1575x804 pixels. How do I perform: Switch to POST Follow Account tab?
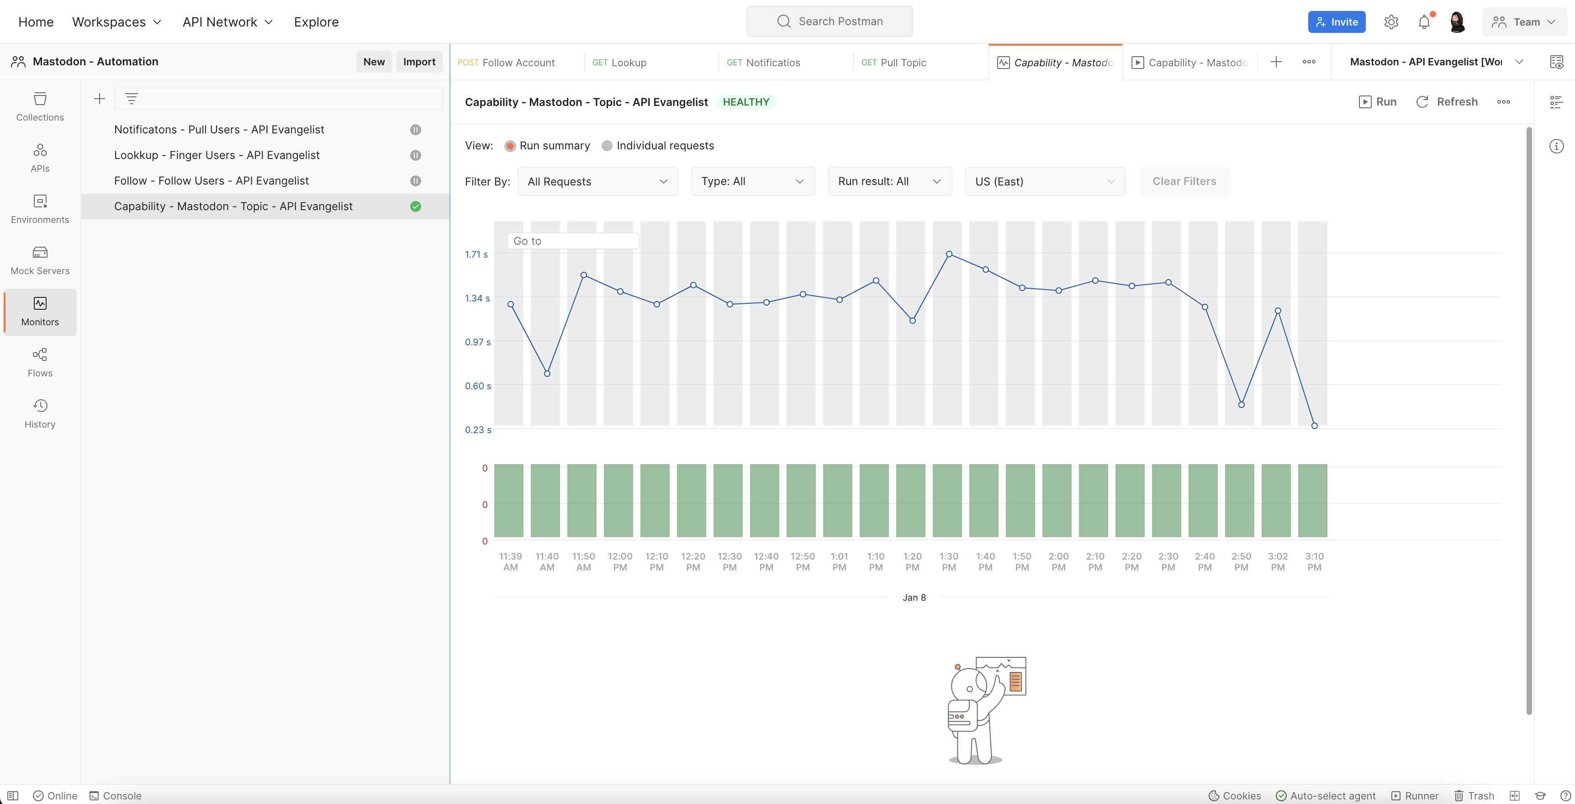click(517, 63)
